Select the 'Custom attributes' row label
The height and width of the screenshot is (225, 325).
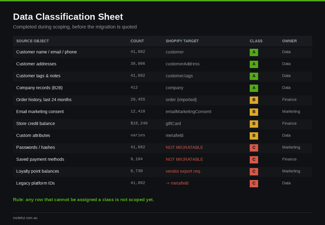[x=33, y=135]
